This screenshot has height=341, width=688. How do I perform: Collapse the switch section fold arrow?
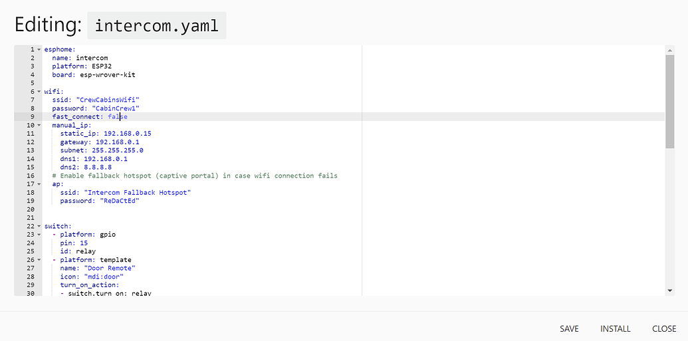39,226
